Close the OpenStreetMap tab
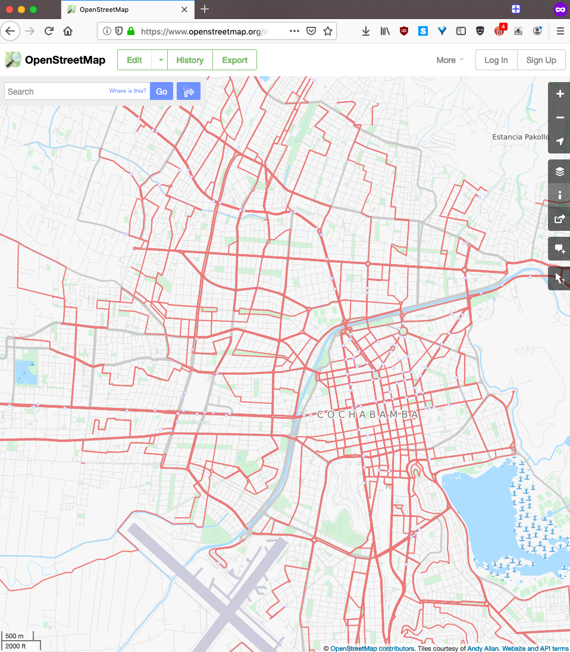570x652 pixels. pos(184,9)
